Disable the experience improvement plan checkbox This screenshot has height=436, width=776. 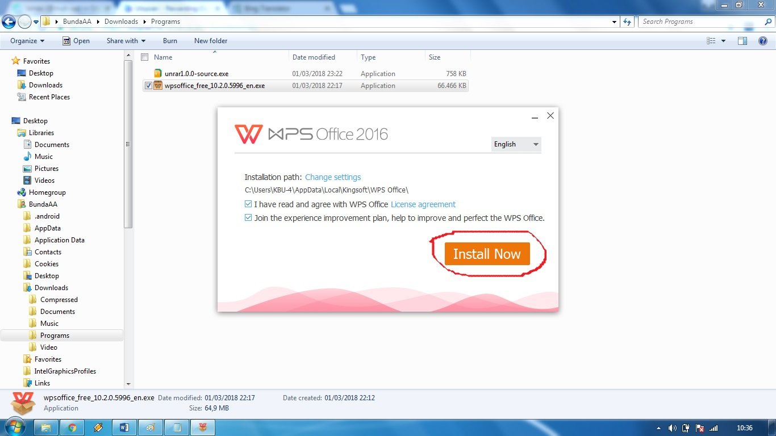(x=248, y=217)
